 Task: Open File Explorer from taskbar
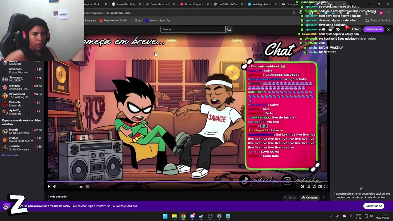pyautogui.click(x=174, y=216)
